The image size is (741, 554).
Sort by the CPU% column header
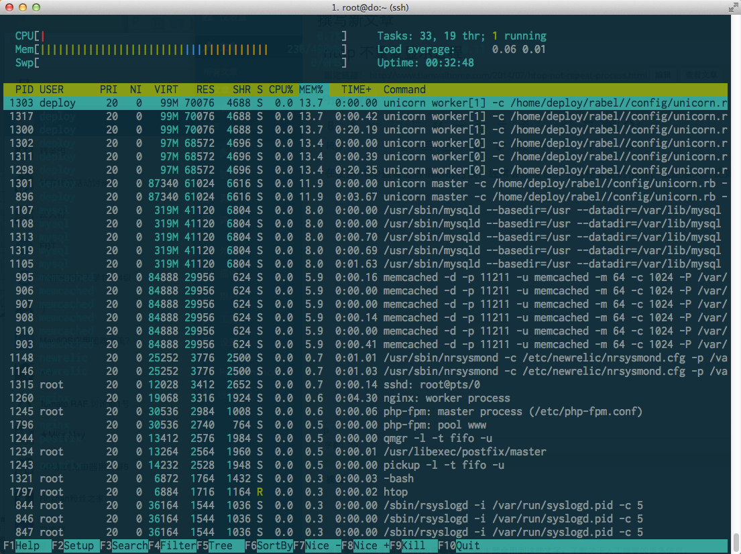tap(281, 89)
